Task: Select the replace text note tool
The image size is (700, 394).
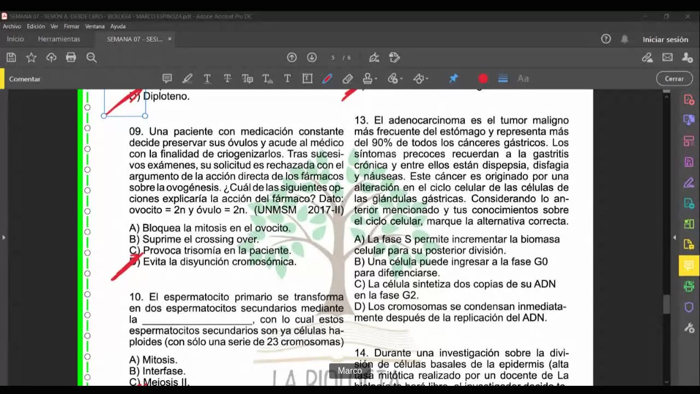Action: [x=247, y=79]
